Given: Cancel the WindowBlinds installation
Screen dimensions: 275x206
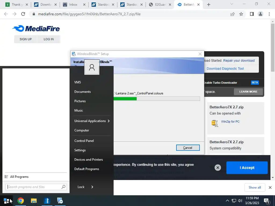Looking at the screenshot, I should coord(188,148).
